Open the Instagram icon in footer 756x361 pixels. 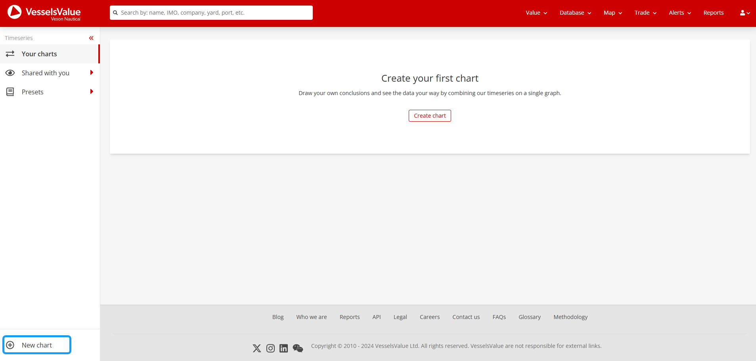[270, 348]
